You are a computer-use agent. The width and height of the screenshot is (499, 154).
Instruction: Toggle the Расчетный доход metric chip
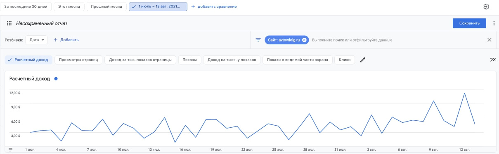(x=28, y=60)
